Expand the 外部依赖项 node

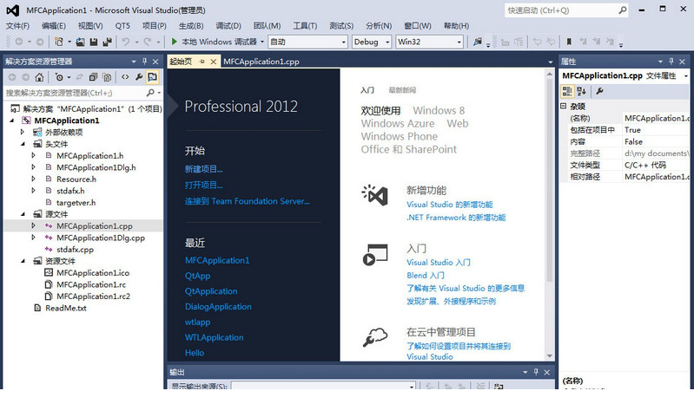tap(23, 132)
